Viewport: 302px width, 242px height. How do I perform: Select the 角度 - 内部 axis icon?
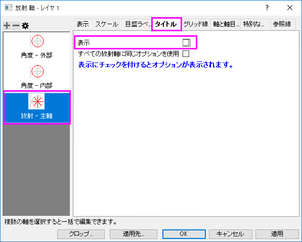(37, 71)
